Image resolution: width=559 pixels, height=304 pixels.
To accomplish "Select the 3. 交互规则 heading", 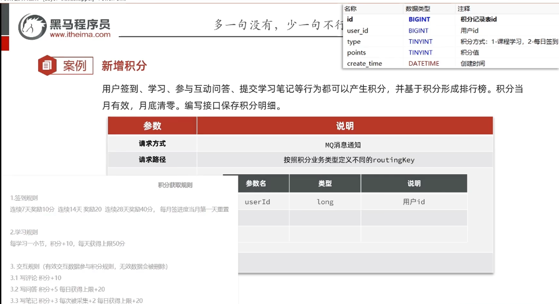I will (x=89, y=266).
